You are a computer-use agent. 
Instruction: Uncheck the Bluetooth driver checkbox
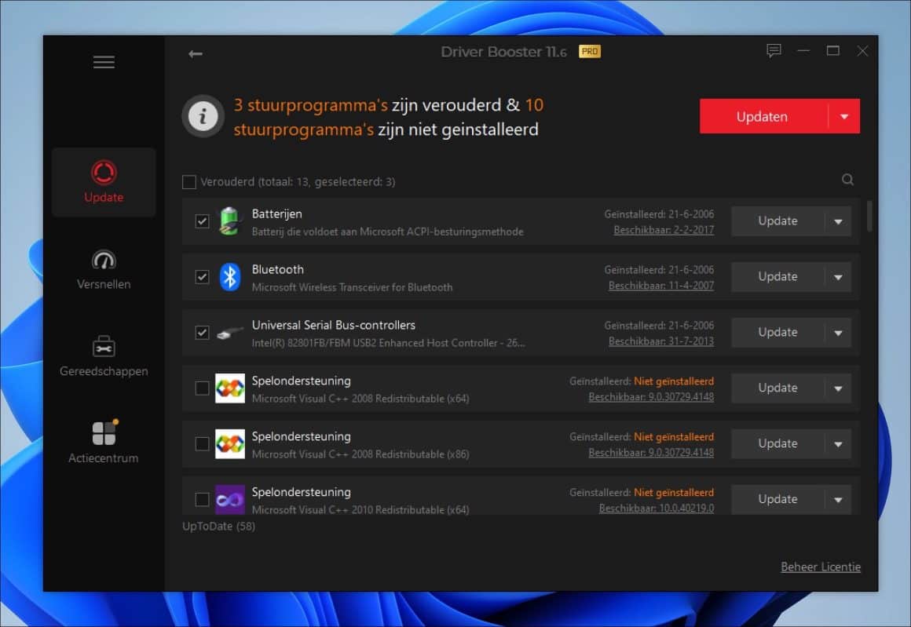point(203,276)
